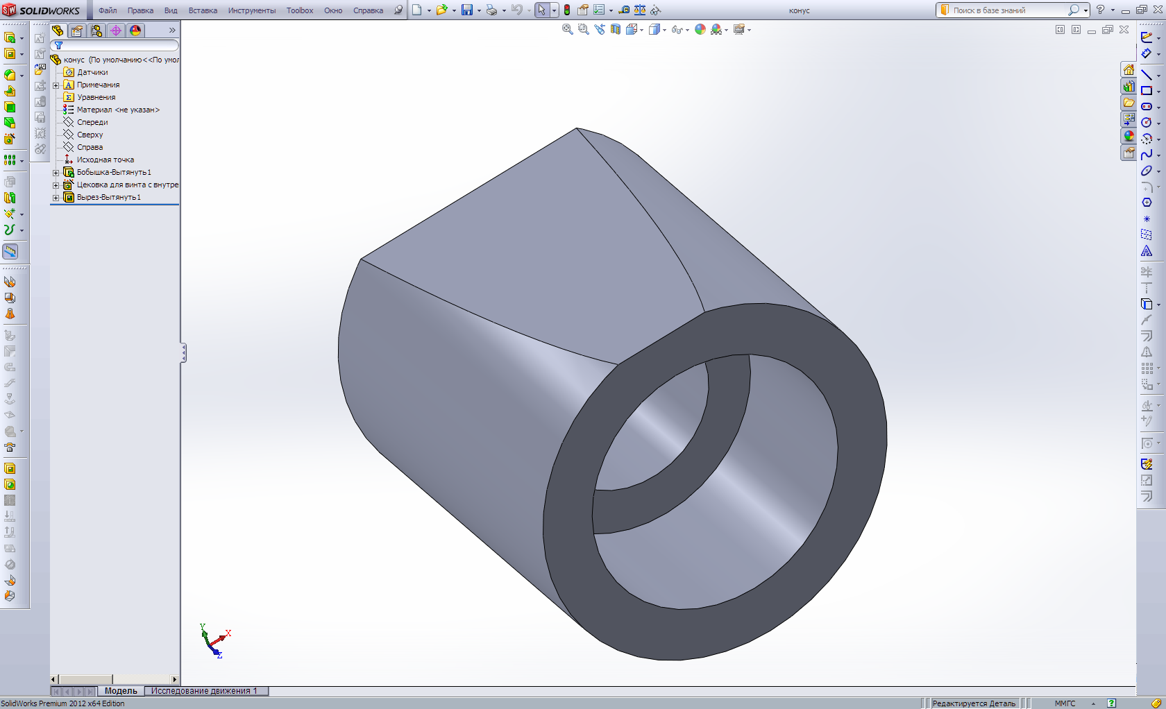This screenshot has height=709, width=1166.
Task: Click the Rebuild traffic light icon
Action: coord(567,10)
